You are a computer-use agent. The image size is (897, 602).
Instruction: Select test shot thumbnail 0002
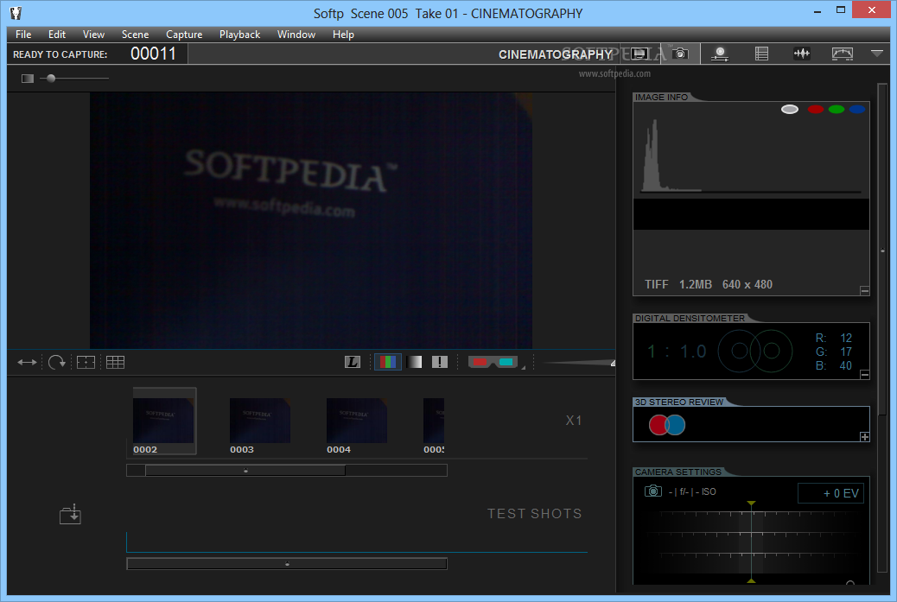tap(164, 421)
